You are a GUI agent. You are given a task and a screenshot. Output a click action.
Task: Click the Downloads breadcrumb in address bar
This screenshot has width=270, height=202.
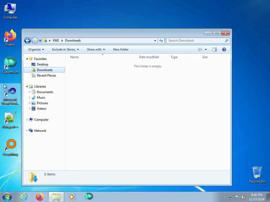[73, 41]
